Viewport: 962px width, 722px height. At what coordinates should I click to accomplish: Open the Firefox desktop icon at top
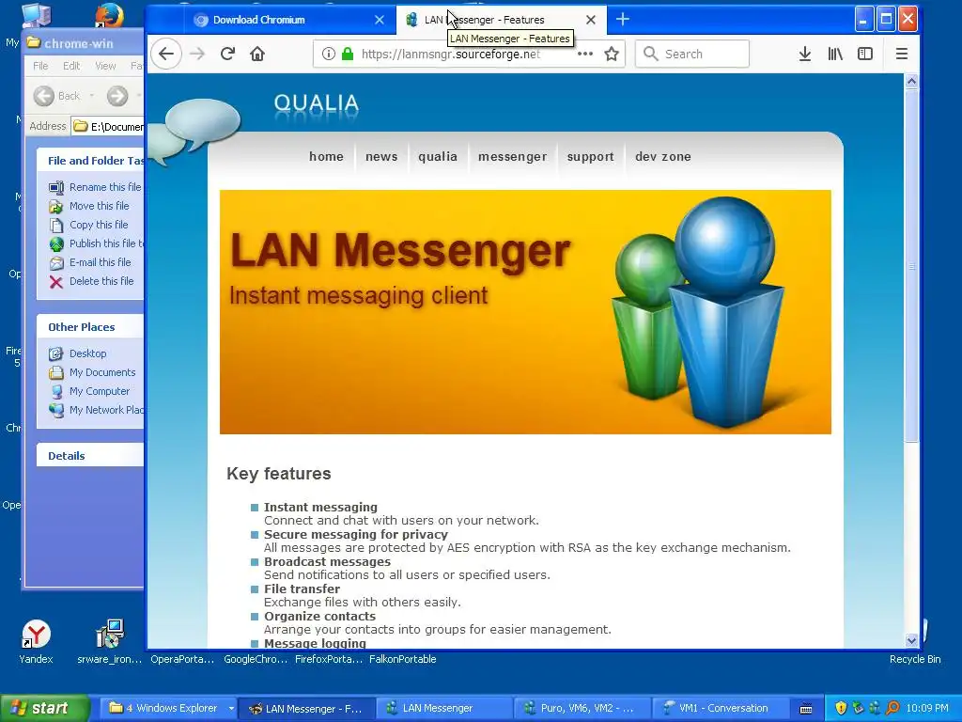(109, 15)
